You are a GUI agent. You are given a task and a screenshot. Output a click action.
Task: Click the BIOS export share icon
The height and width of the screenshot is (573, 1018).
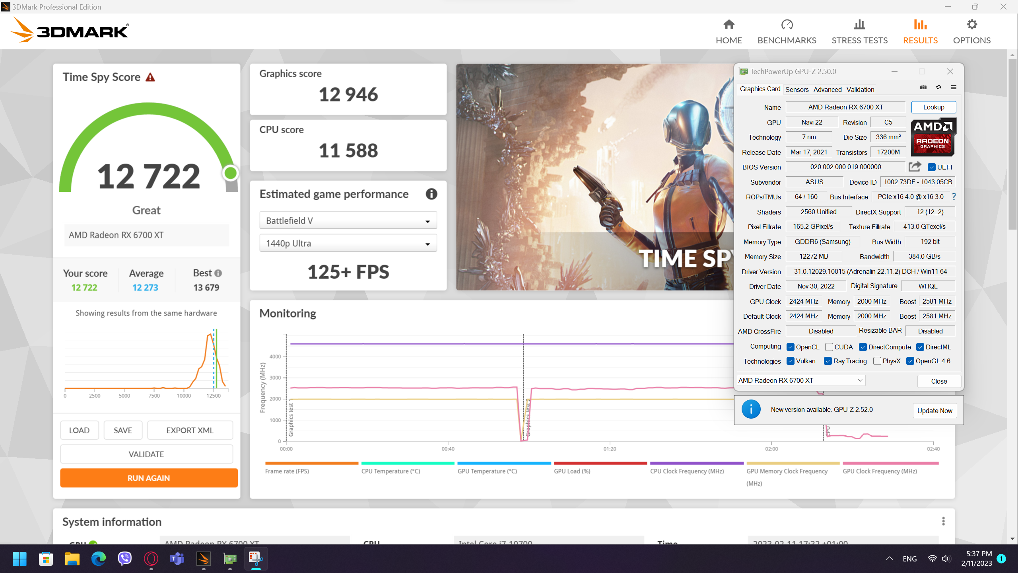pos(915,167)
